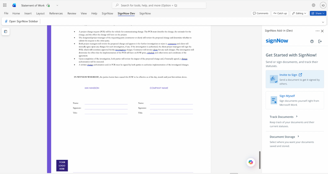Screen dimensions: 328x174
Task: Click the Sign Myself link
Action: 287,96
